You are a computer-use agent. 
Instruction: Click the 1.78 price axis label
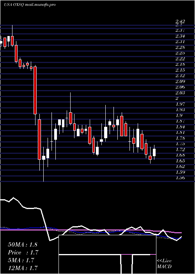coord(180,138)
